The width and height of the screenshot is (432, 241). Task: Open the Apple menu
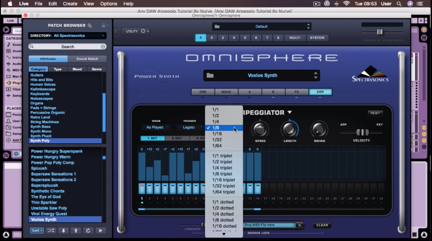pos(10,4)
